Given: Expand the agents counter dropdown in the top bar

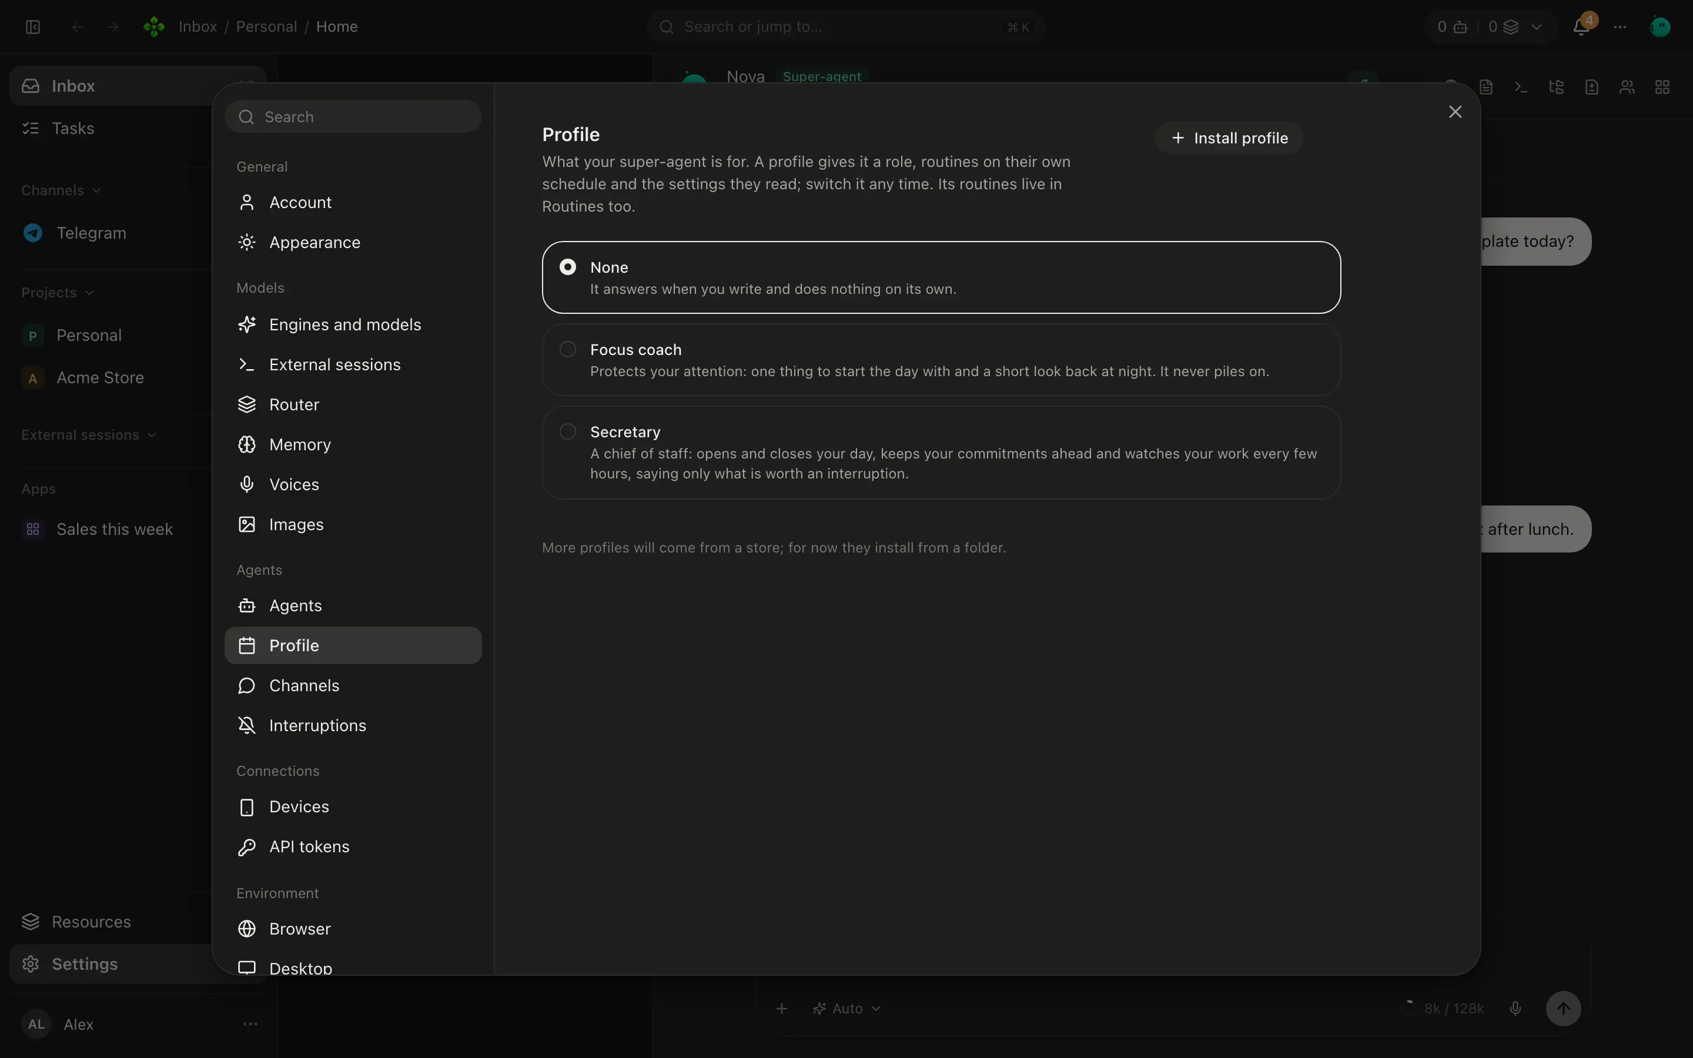Looking at the screenshot, I should click(1536, 26).
